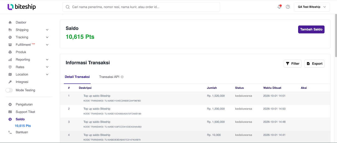Click the Status column header
The width and height of the screenshot is (337, 143).
click(239, 88)
